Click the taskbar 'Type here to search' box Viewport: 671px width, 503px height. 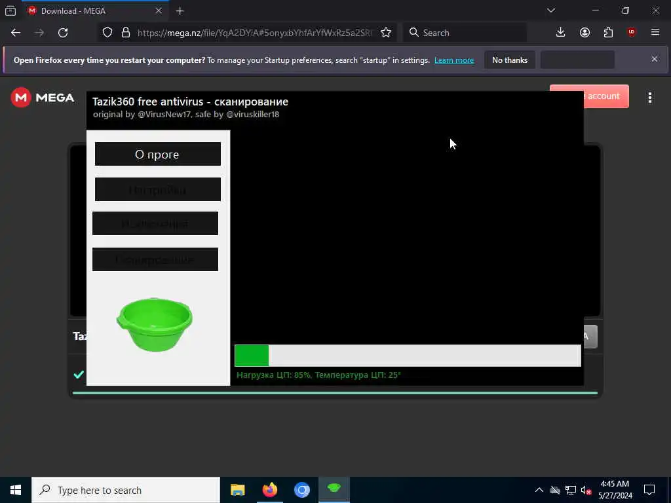pyautogui.click(x=126, y=490)
